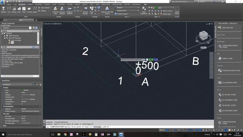Viewport: 243px width, 137px height.
Task: Expand the P&ID Drawings tree node
Action: click(x=5, y=36)
